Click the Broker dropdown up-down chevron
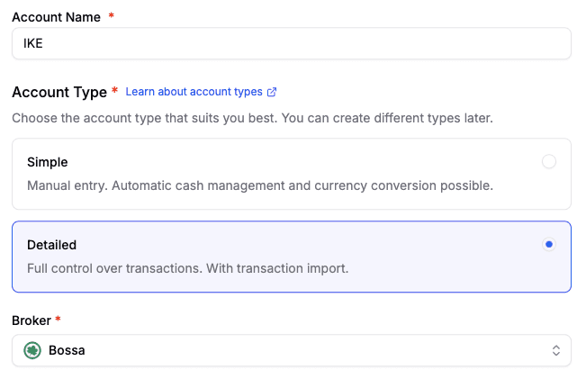This screenshot has height=379, width=586. tap(556, 350)
